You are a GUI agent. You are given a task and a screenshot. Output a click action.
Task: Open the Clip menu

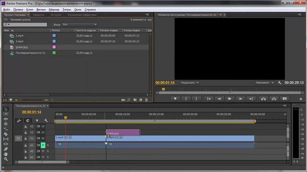pos(30,10)
